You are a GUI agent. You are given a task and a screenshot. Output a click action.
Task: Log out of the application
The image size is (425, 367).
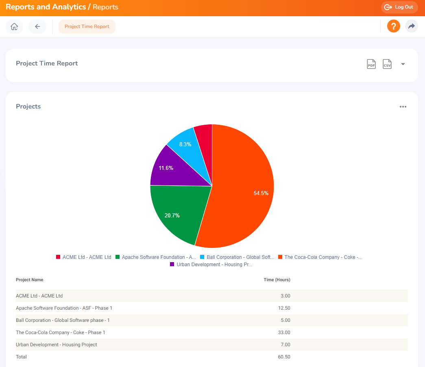click(x=399, y=7)
